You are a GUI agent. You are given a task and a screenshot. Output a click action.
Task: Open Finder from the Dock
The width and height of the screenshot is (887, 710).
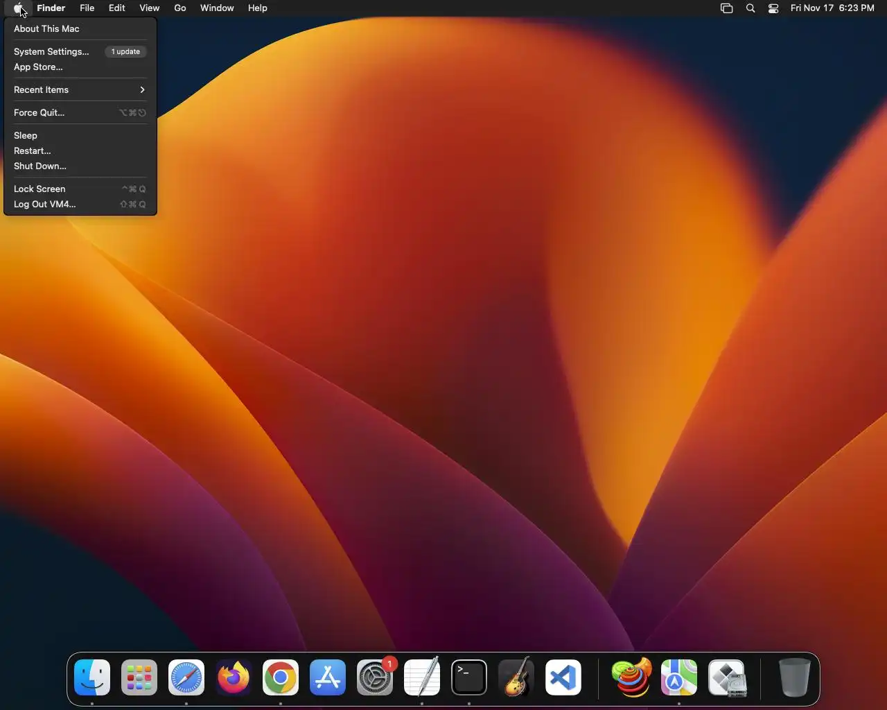(x=92, y=677)
